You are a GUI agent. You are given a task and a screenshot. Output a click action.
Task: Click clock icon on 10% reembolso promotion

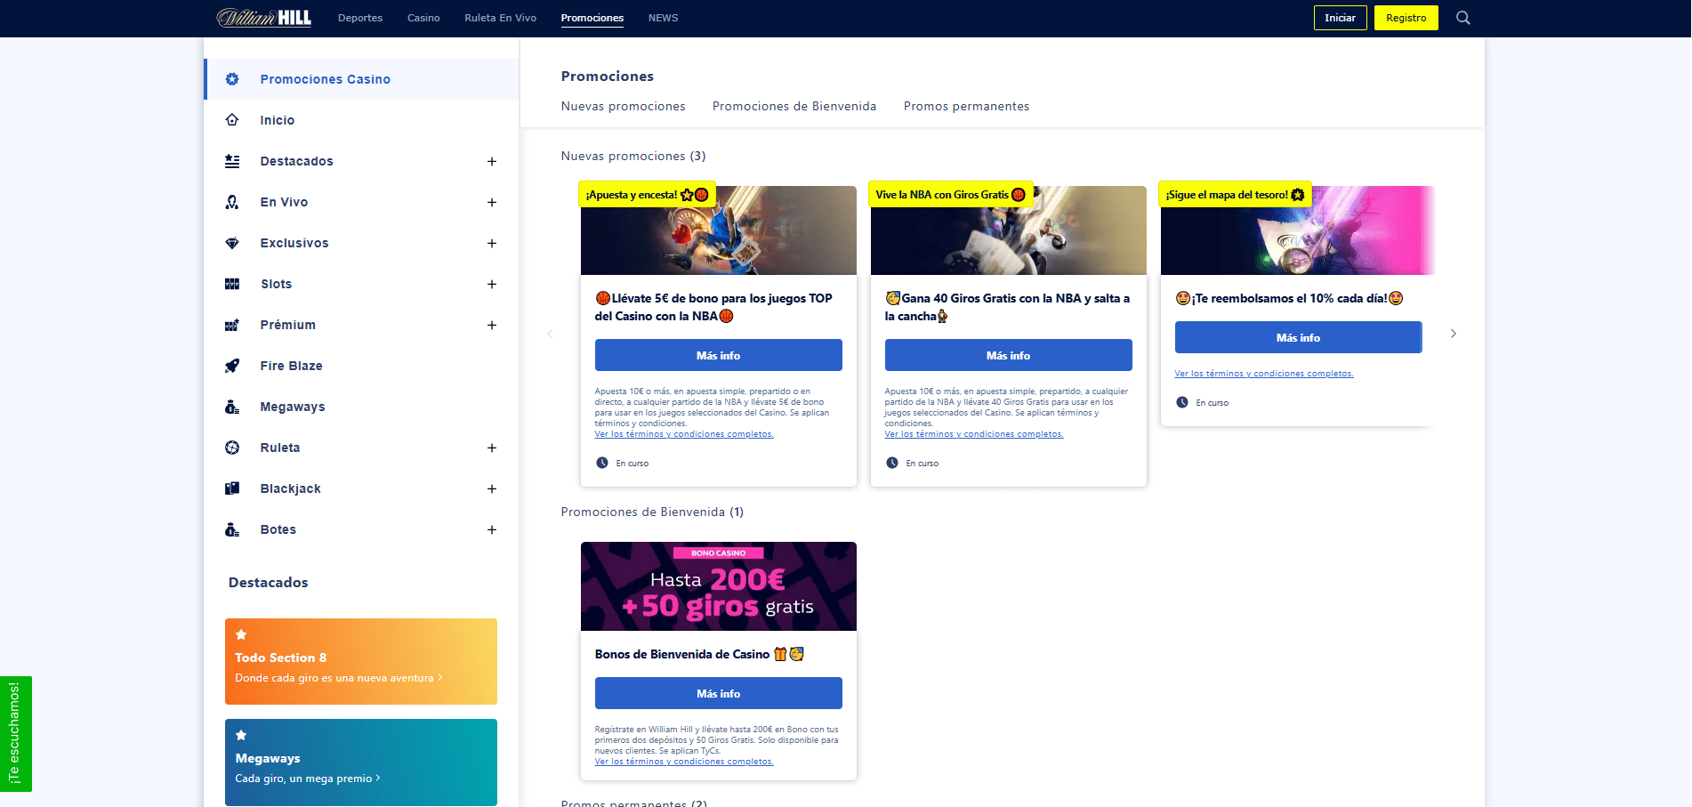tap(1182, 402)
